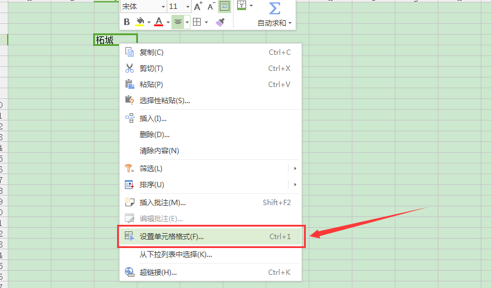Choose 设置单元格格式(F)... menu entry
The width and height of the screenshot is (491, 288).
coord(210,237)
